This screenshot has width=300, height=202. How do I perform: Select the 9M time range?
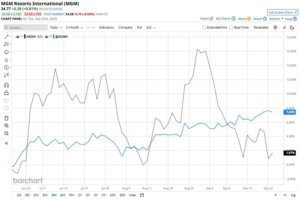[x=72, y=195]
